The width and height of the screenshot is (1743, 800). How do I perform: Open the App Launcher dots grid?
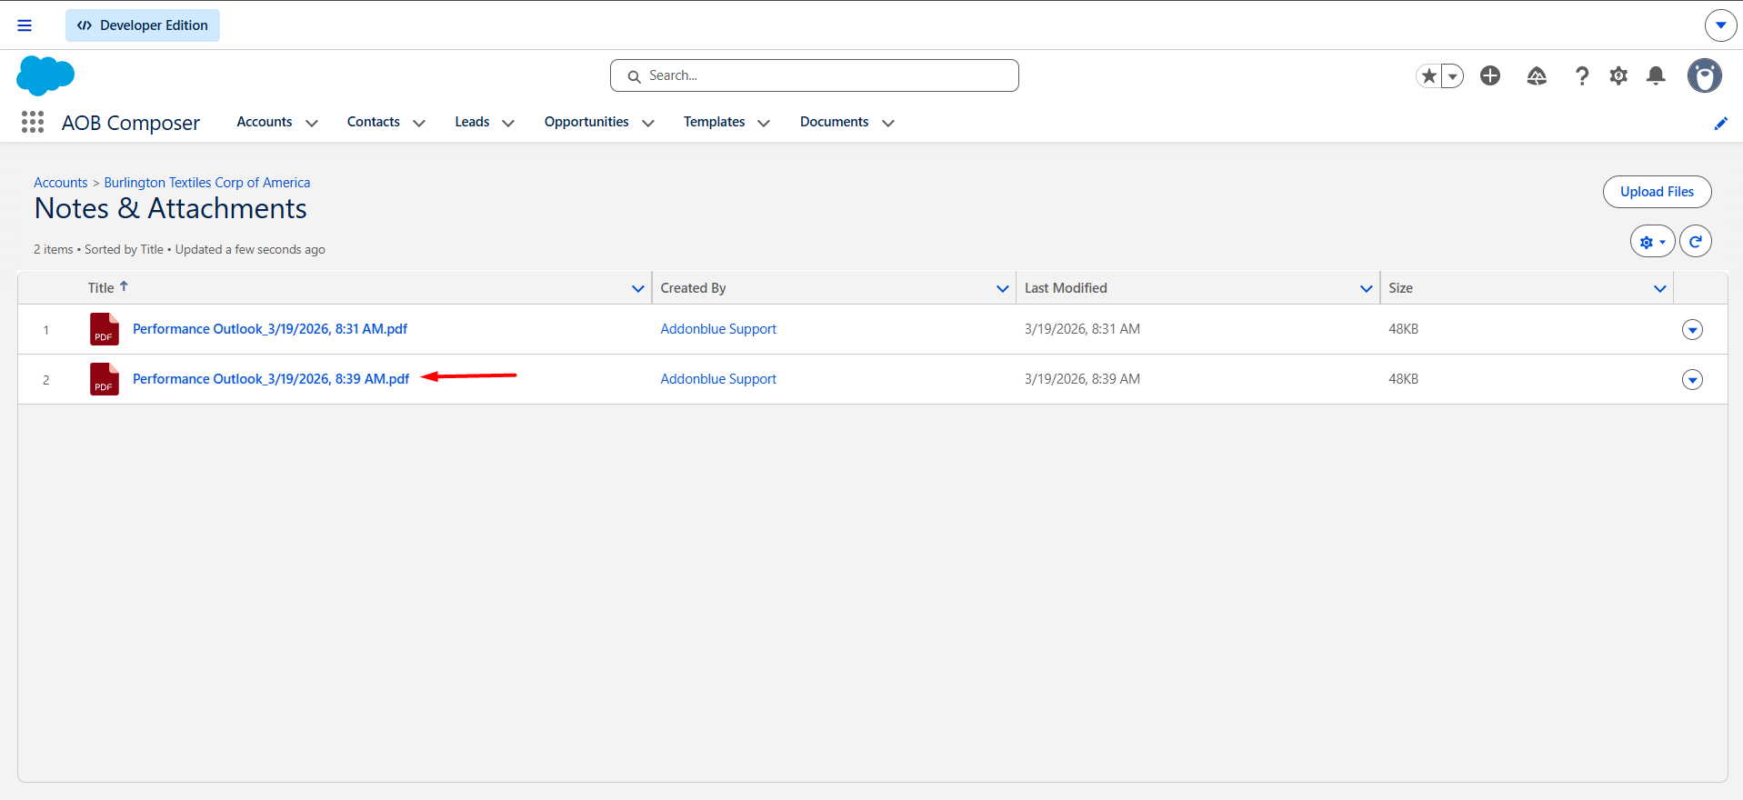click(x=33, y=122)
